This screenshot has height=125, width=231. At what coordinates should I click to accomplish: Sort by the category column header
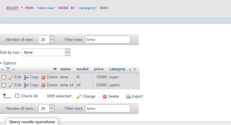(x=117, y=69)
